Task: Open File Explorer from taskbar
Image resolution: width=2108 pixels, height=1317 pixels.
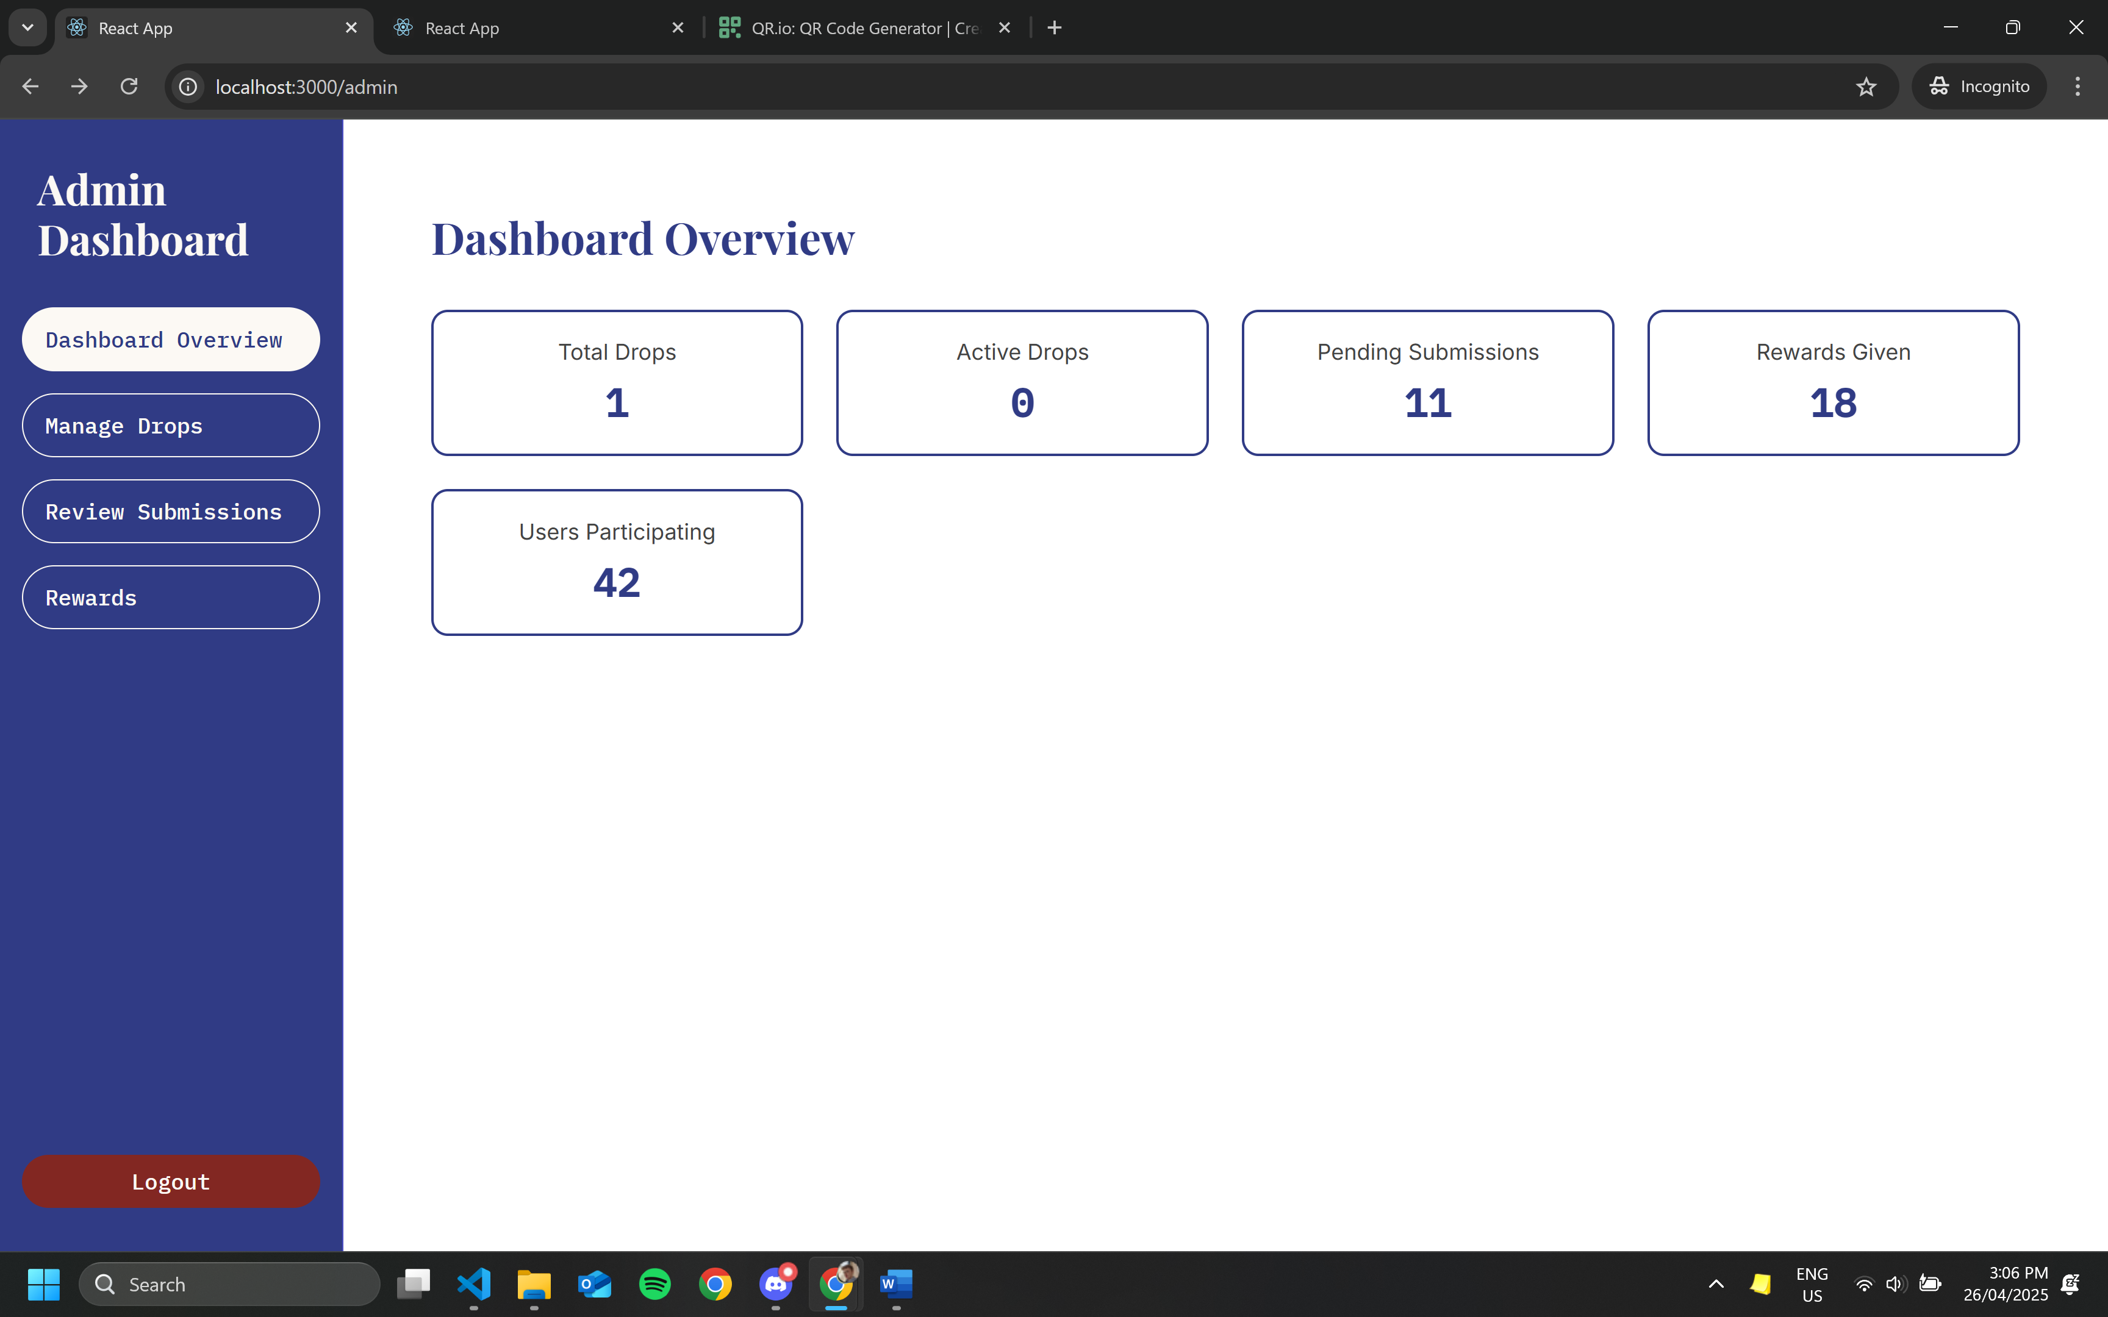Action: pyautogui.click(x=534, y=1284)
